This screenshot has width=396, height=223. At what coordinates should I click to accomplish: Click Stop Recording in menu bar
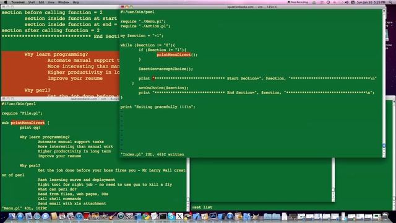click(x=298, y=2)
